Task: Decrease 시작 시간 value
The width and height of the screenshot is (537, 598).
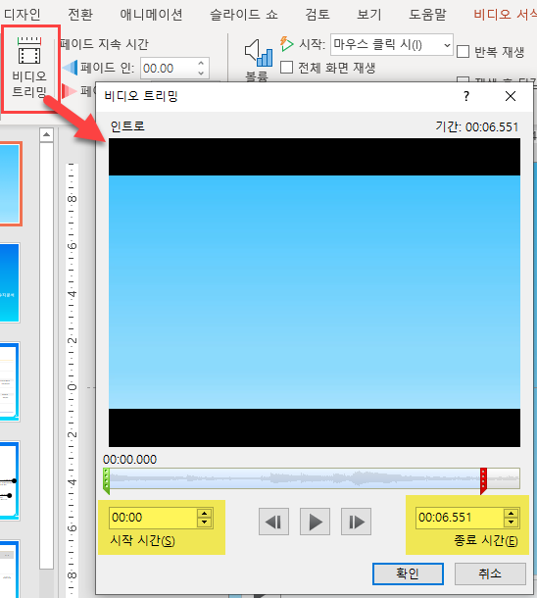Action: click(x=205, y=523)
